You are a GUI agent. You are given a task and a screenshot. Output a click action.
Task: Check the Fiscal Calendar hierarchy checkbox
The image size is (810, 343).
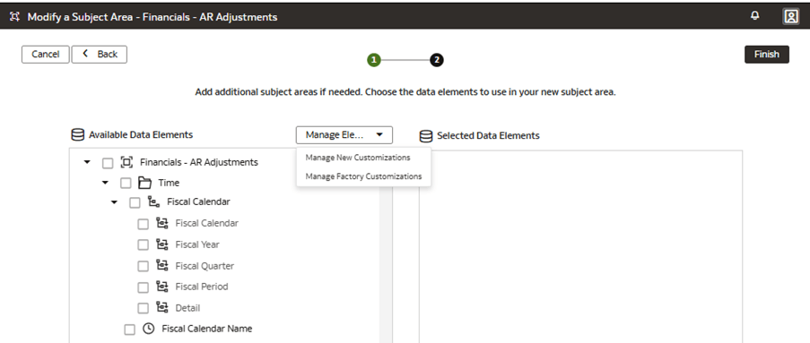pos(135,202)
